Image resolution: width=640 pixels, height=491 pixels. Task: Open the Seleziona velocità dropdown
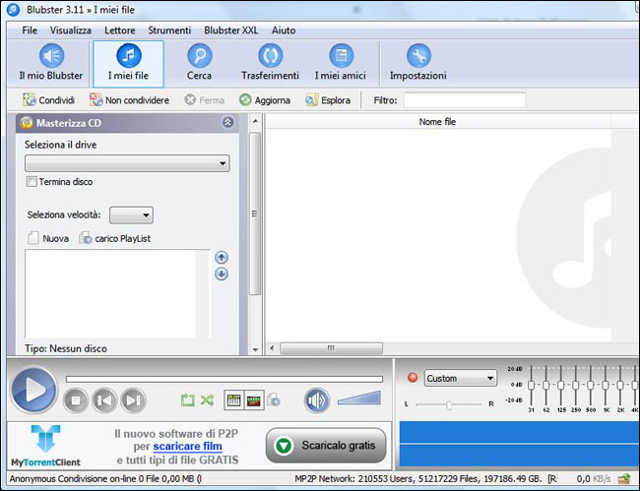point(131,215)
